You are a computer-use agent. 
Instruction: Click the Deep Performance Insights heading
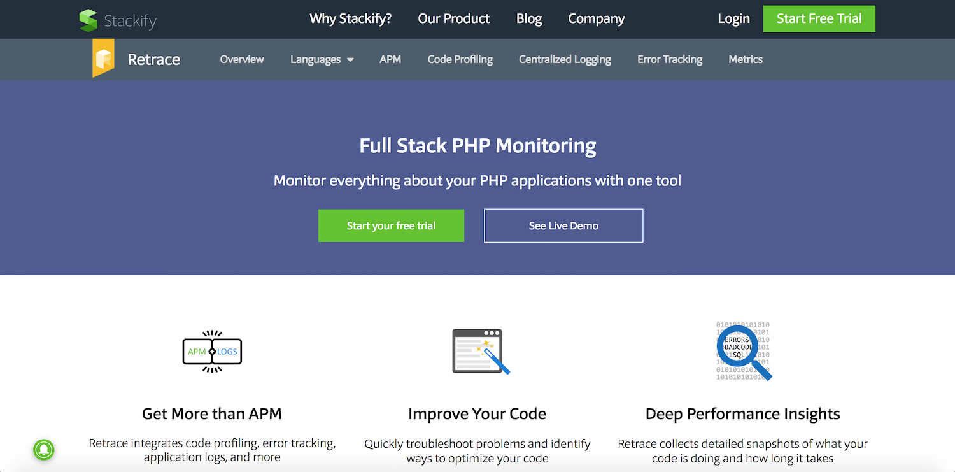tap(743, 413)
